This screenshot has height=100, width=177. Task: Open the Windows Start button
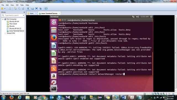click(3, 97)
